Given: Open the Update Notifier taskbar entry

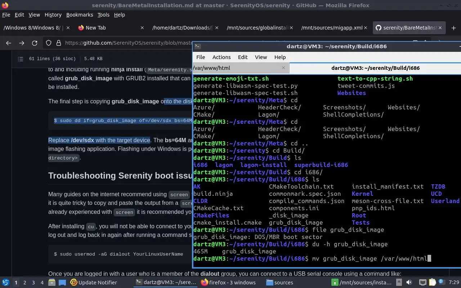Looking at the screenshot, I should (94, 283).
